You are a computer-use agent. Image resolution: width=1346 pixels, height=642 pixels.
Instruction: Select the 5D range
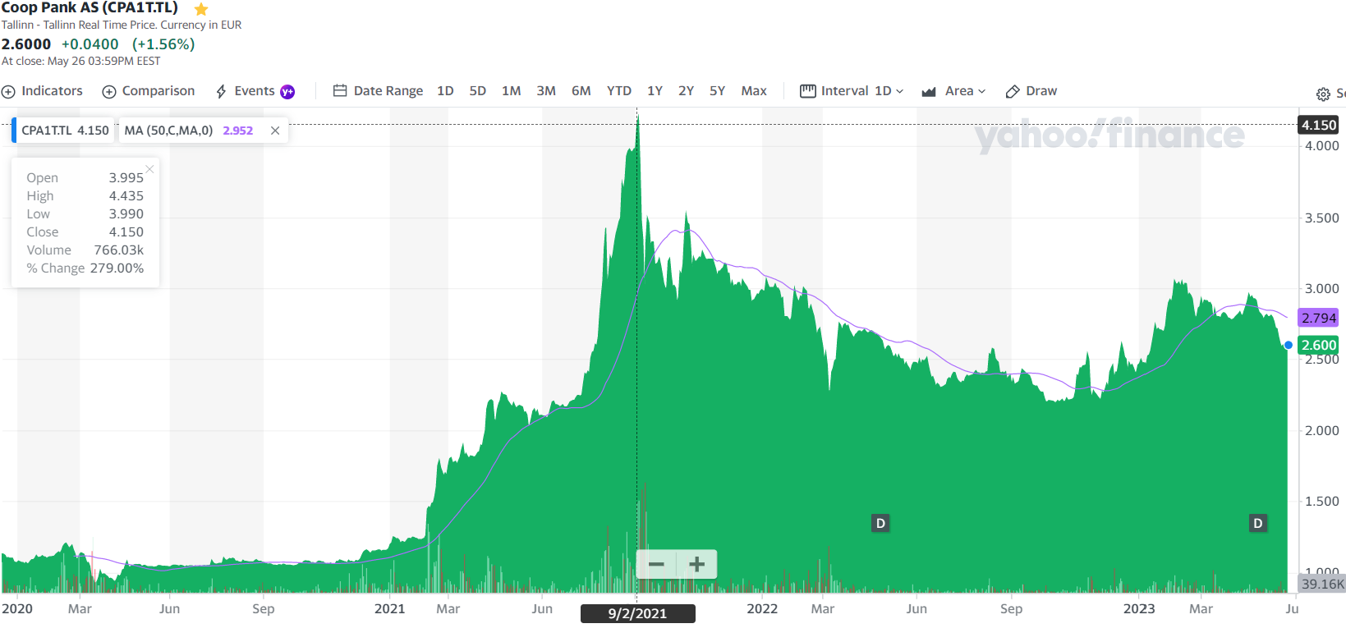point(478,91)
